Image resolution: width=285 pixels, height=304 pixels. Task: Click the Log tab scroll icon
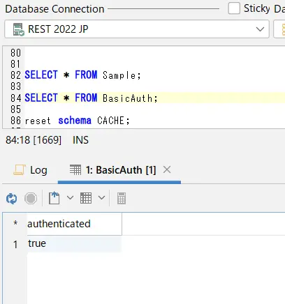20,170
